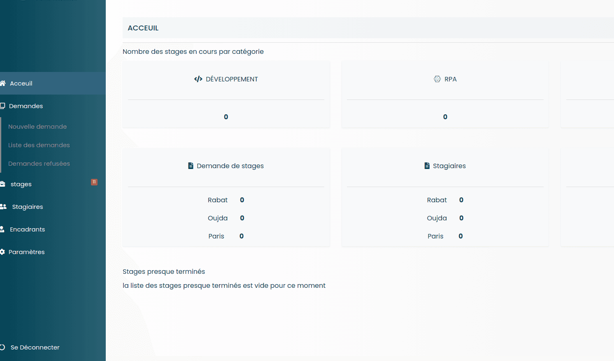Click the DÉVELOPPEMENT count value 0

pos(226,117)
